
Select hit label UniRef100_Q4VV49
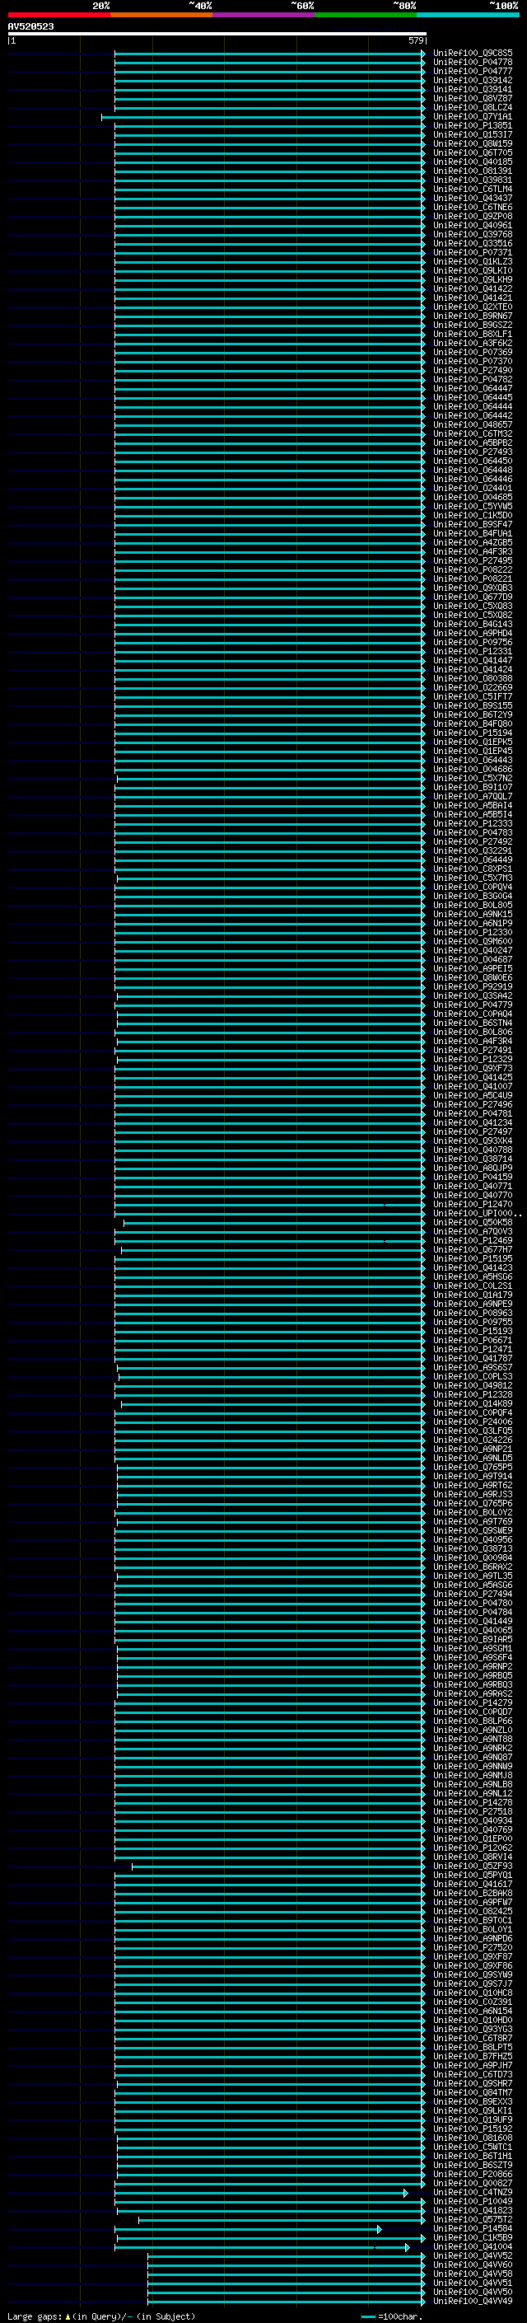click(472, 2301)
